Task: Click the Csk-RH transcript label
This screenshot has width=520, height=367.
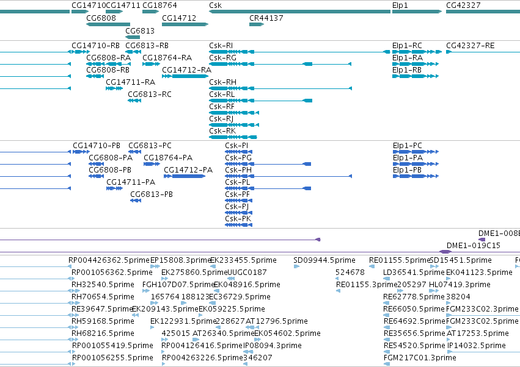Action: 222,82
